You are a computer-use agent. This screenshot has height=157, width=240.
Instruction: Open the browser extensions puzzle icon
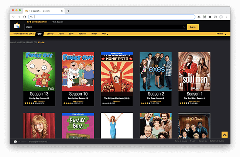pos(210,17)
